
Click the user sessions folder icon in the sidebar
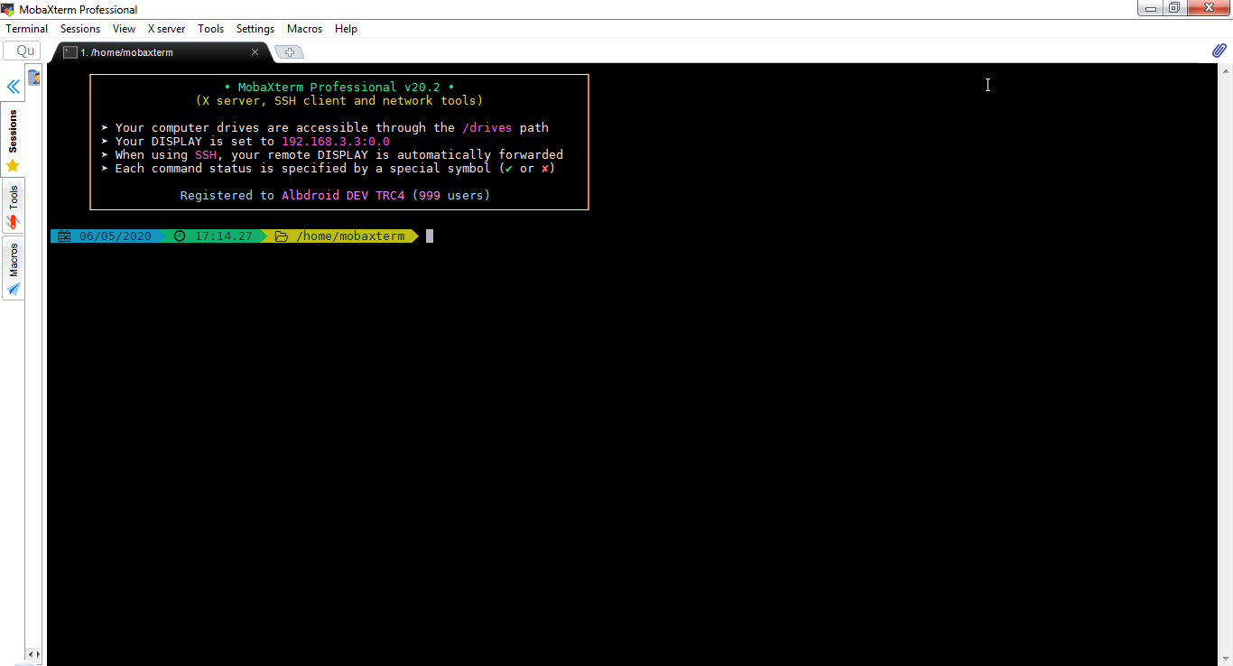(34, 78)
